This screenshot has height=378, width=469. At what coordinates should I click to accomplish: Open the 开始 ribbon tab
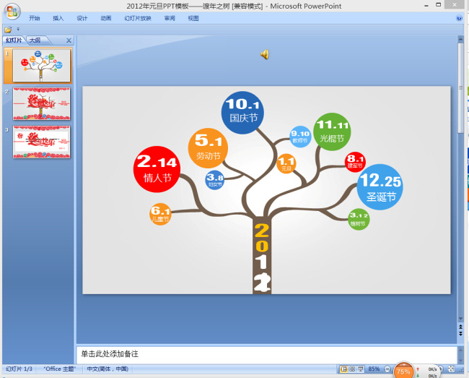[35, 18]
